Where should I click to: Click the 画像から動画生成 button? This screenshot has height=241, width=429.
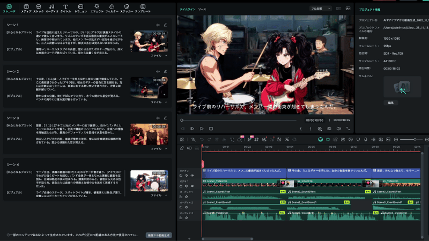158,235
